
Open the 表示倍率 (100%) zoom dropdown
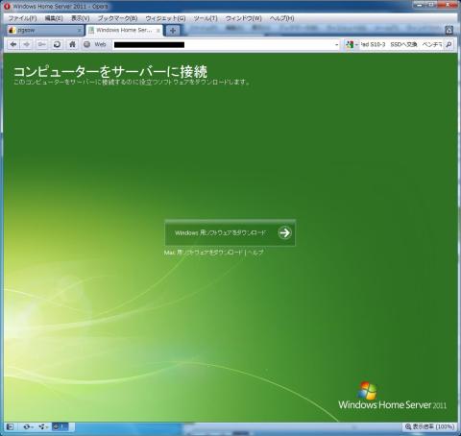429,426
